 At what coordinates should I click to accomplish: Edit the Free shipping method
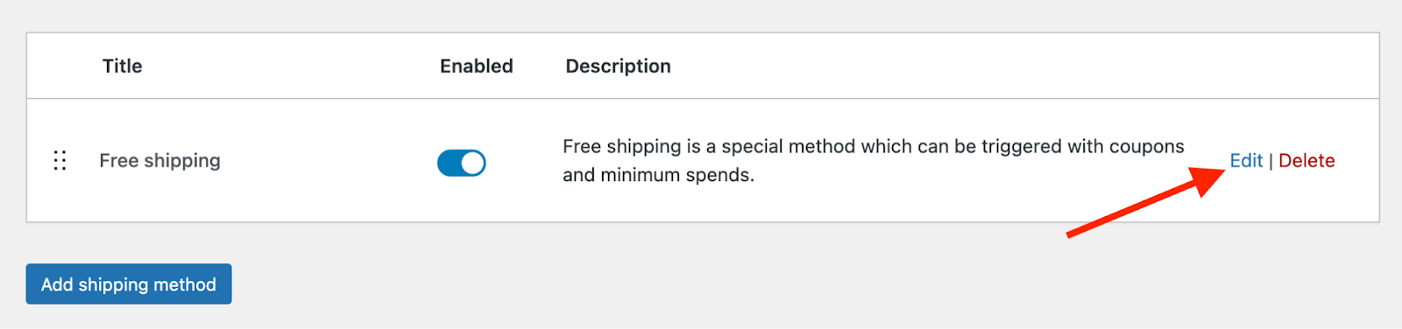pos(1246,161)
